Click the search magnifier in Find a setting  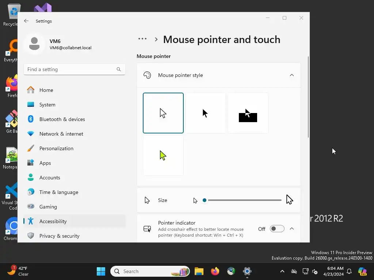coord(119,69)
